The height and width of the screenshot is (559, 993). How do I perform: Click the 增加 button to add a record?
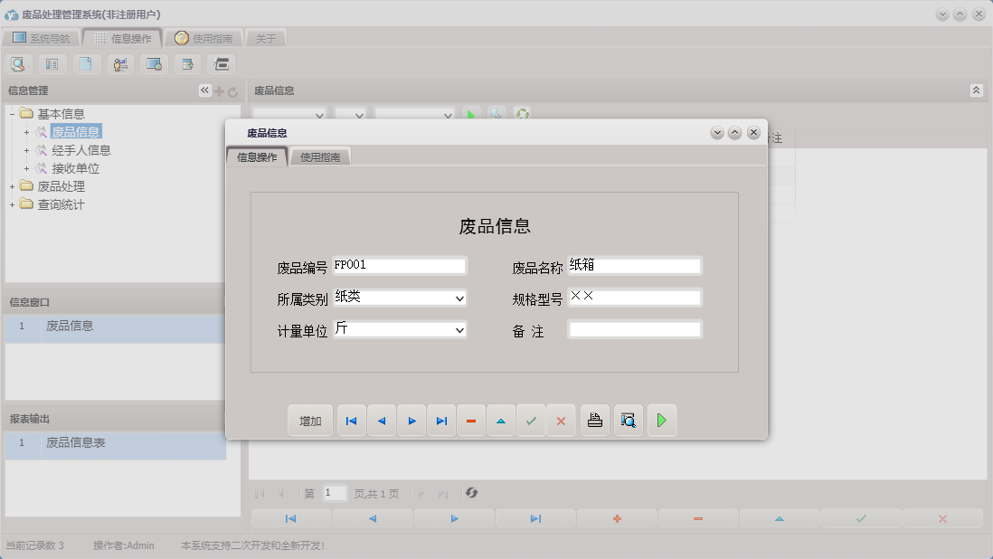point(310,420)
